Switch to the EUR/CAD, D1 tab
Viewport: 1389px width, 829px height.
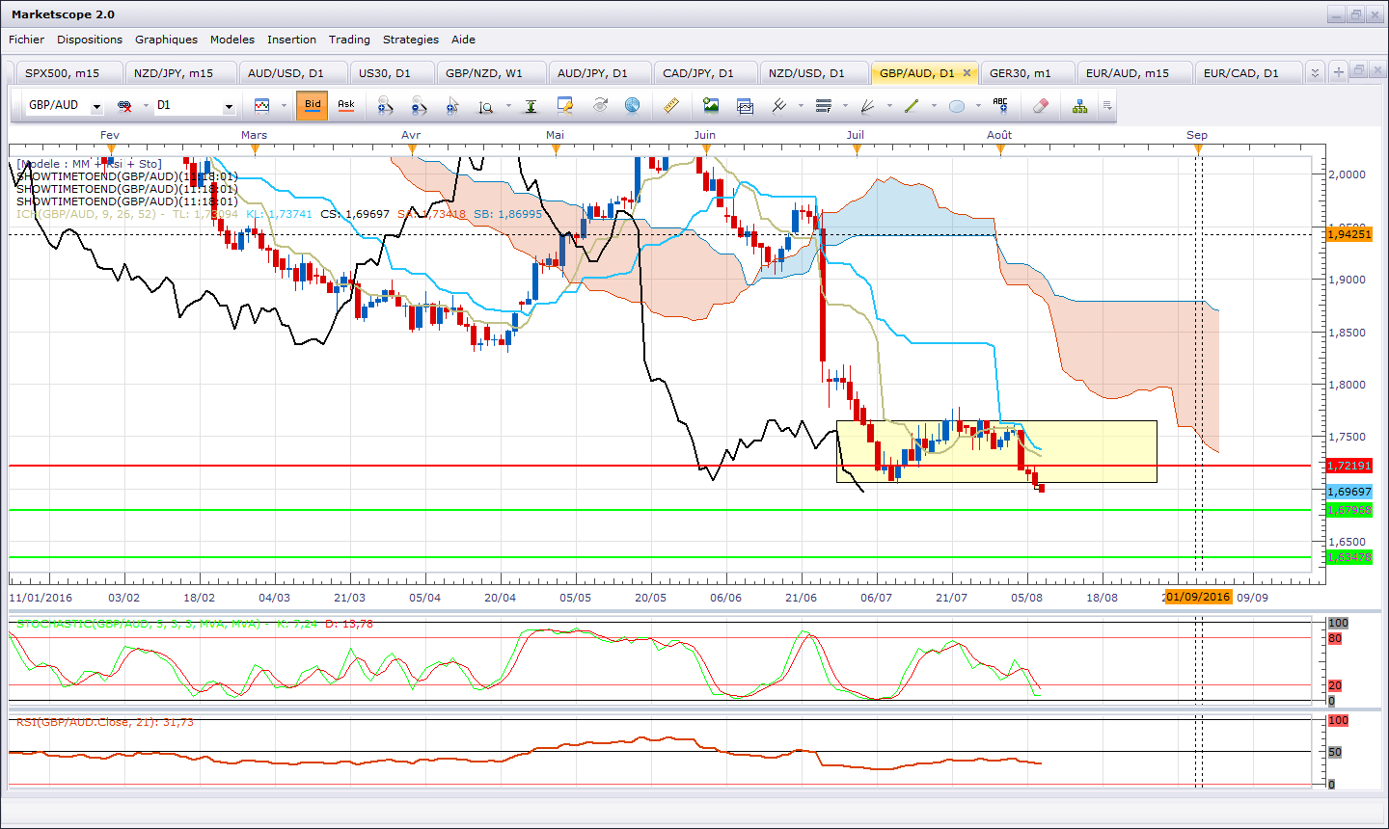point(1248,73)
